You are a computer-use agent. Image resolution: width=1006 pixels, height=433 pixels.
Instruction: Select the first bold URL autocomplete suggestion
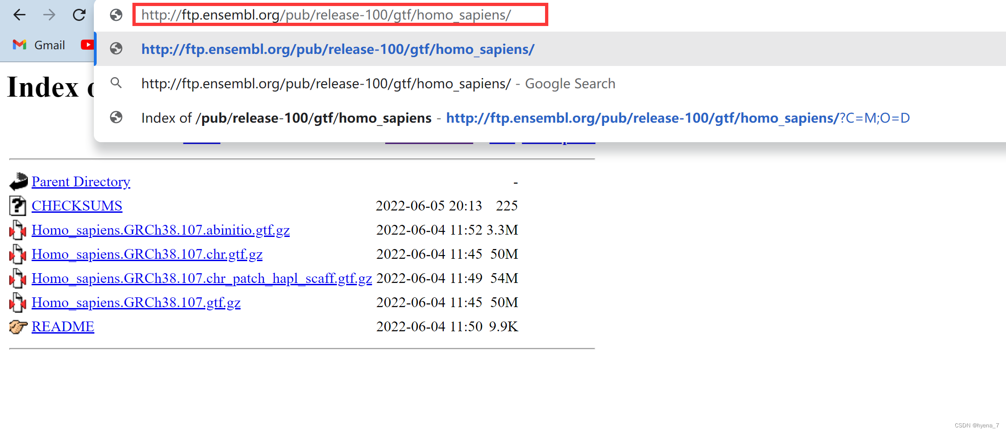click(338, 49)
